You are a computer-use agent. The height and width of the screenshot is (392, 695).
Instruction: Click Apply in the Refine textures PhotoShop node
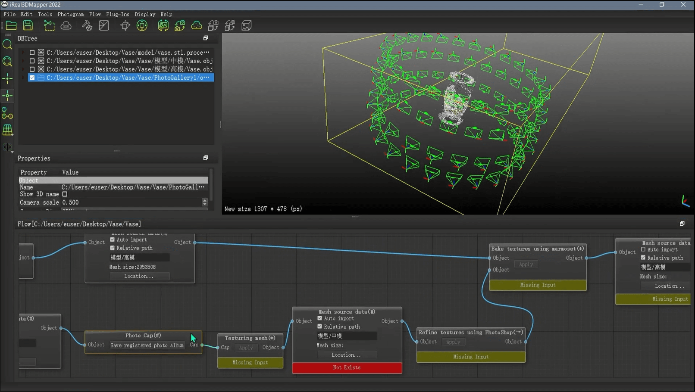(453, 342)
